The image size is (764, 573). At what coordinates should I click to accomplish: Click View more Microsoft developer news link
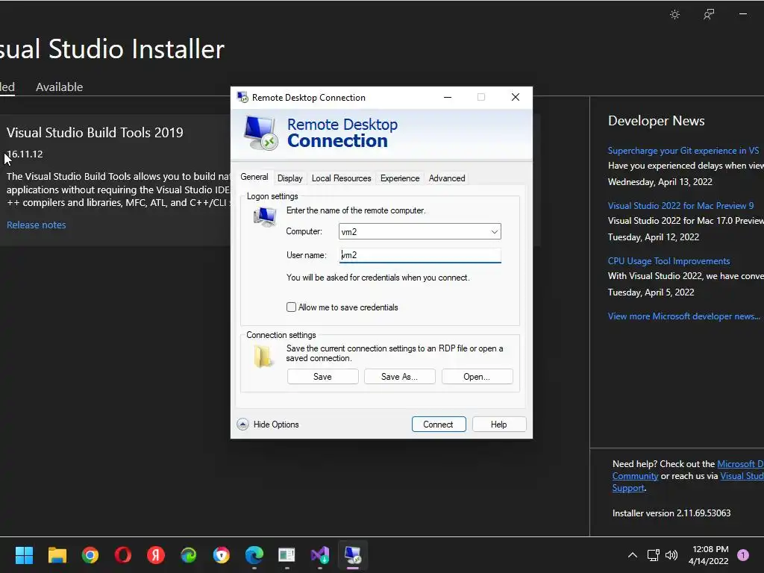(x=684, y=316)
